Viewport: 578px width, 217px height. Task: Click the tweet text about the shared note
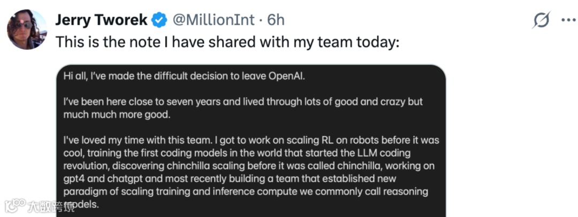click(227, 42)
